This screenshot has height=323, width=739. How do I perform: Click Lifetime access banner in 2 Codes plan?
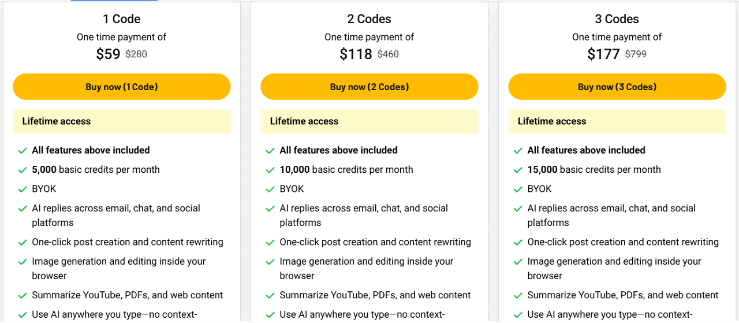pyautogui.click(x=369, y=121)
